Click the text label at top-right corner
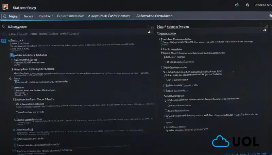Viewport: 272px width, 155px height. point(263,5)
